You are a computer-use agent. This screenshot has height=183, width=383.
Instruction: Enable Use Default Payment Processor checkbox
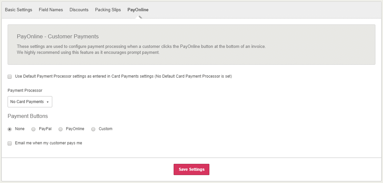10,77
